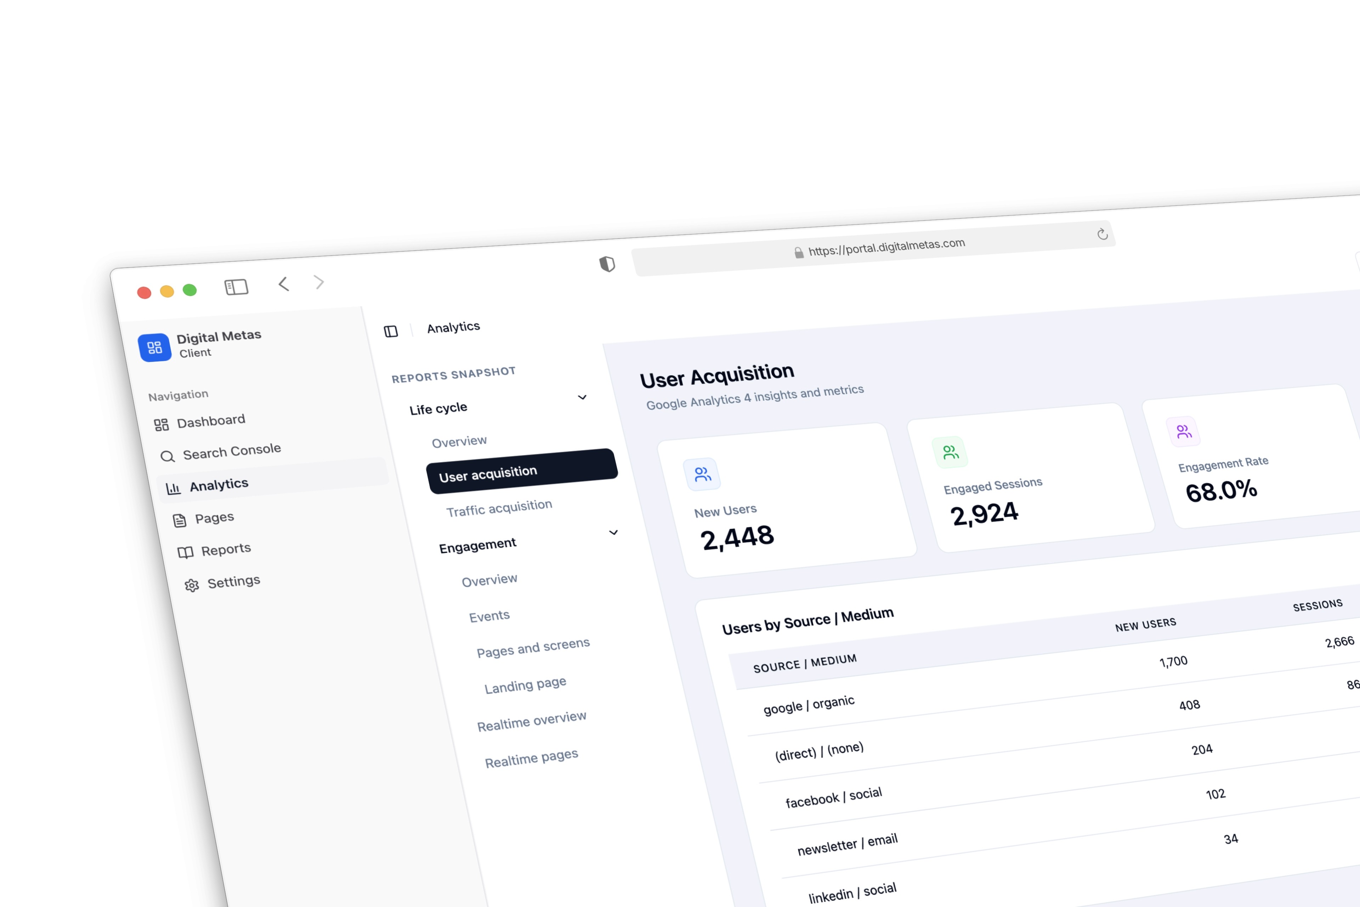
Task: Collapse the Life cycle section chevron
Action: pos(582,398)
